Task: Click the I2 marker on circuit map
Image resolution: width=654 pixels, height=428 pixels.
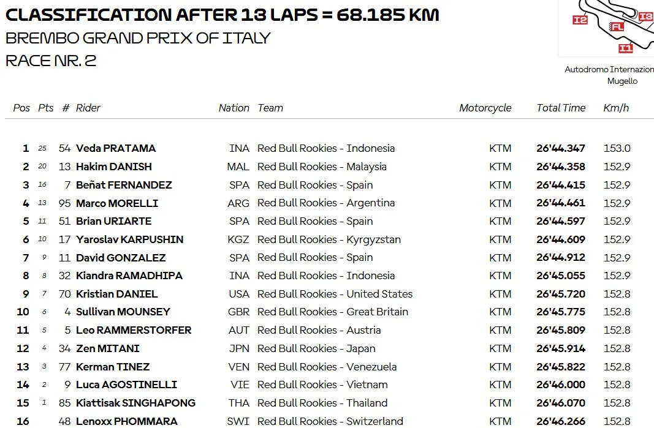Action: click(x=580, y=20)
